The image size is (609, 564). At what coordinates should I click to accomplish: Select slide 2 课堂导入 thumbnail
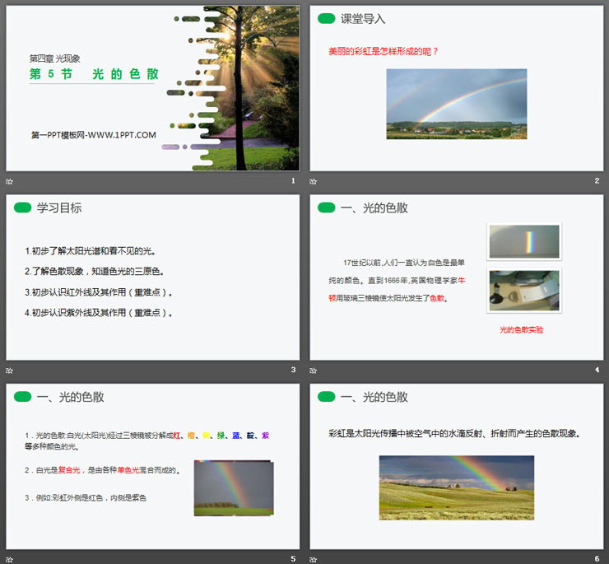tap(457, 88)
